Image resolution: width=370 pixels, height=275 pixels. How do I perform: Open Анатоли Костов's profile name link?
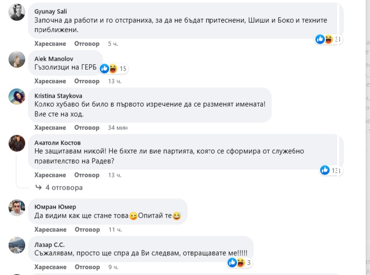tap(58, 143)
